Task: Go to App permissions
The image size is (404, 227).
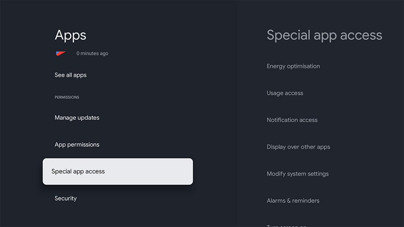Action: click(77, 144)
